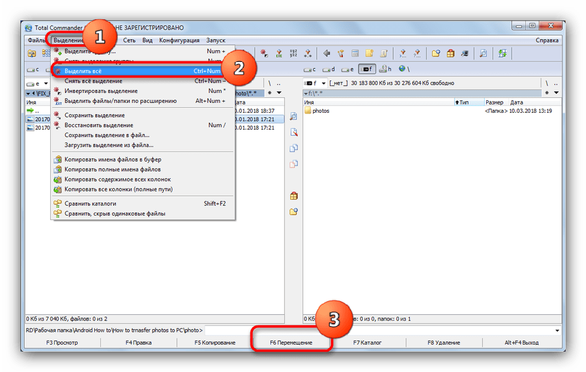Screen dimensions: 586x372
Task: Click edit file icon in middle button strip
Action: tap(294, 132)
